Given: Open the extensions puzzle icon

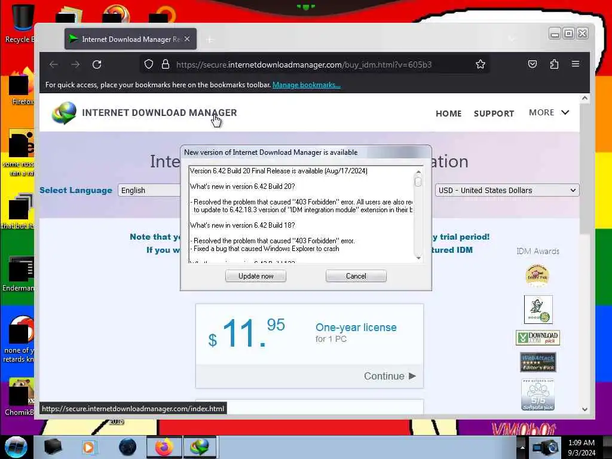Looking at the screenshot, I should coord(554,64).
